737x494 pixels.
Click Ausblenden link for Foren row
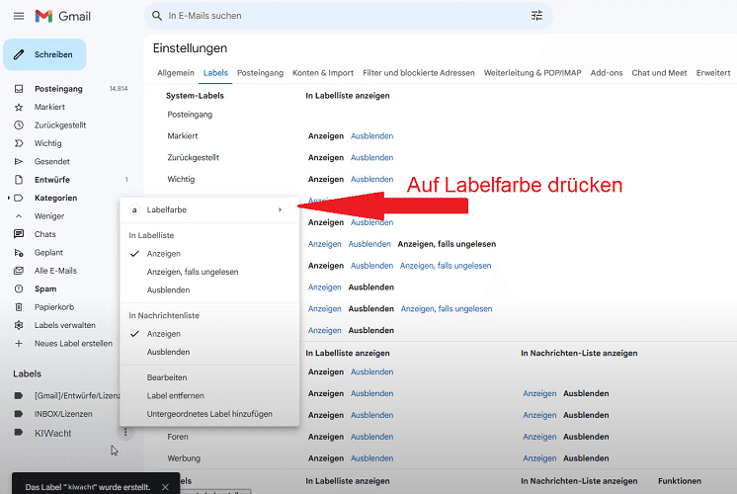371,437
